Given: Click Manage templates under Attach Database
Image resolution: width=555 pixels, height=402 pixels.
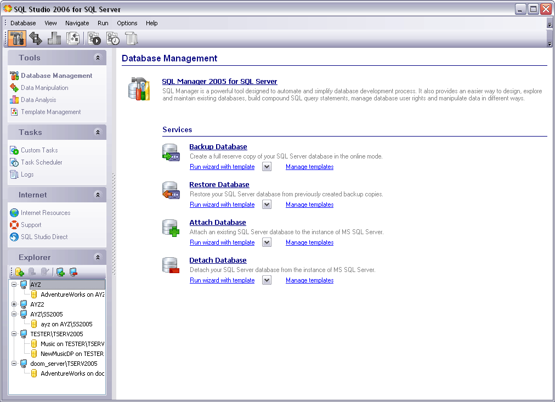Looking at the screenshot, I should pyautogui.click(x=309, y=242).
